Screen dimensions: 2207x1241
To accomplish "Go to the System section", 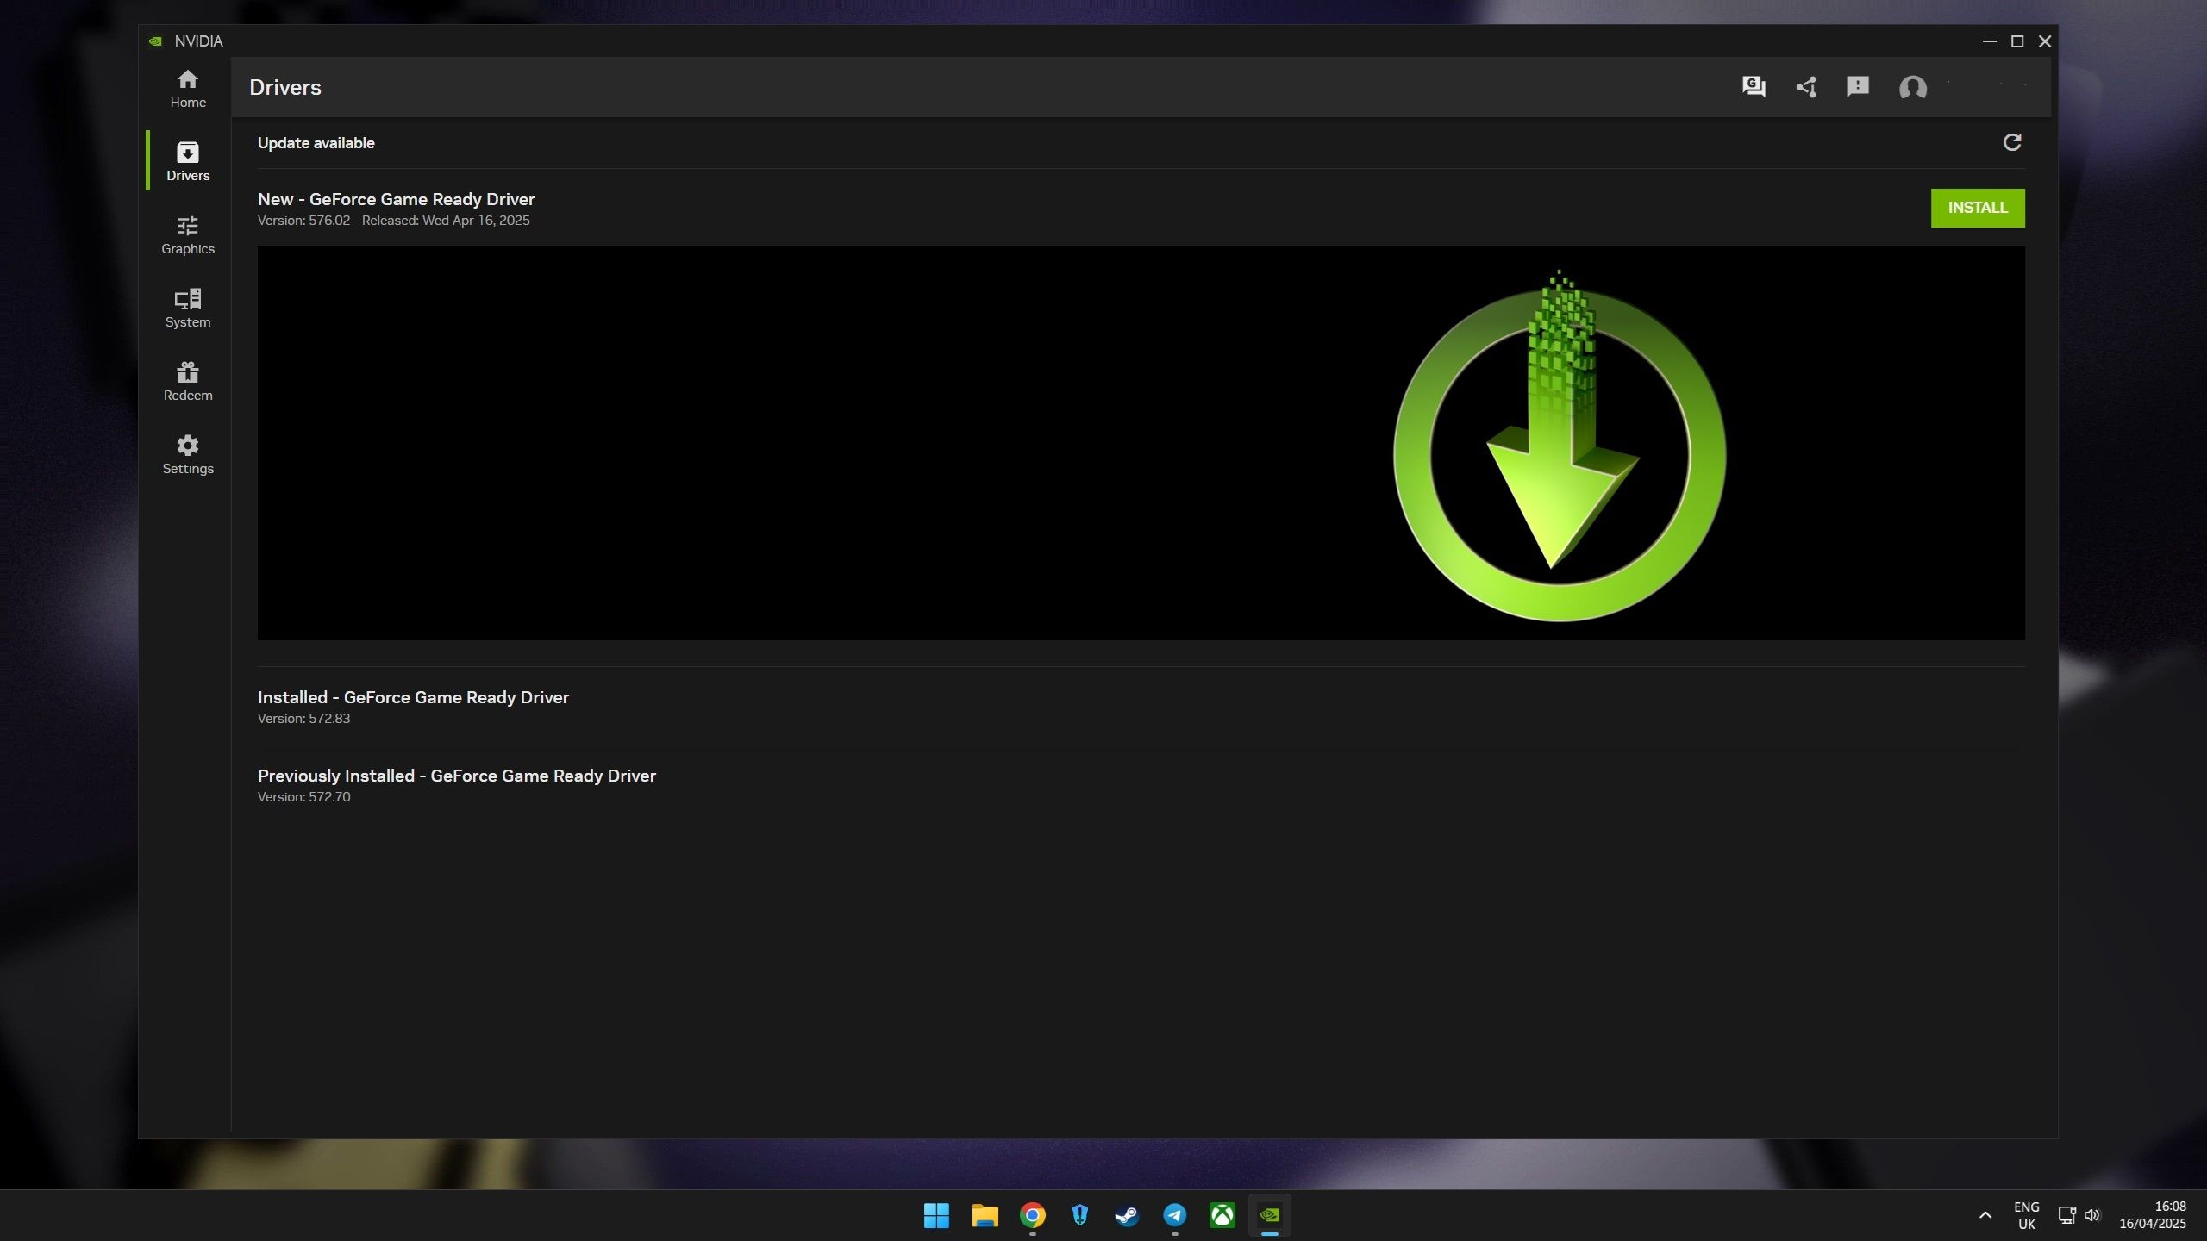I will 187,309.
